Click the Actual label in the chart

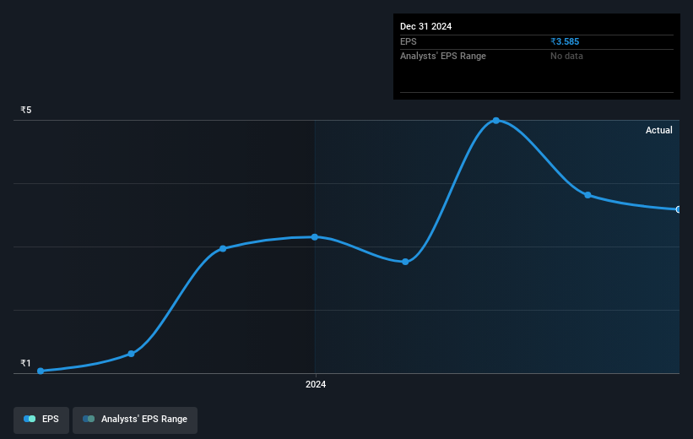(659, 130)
